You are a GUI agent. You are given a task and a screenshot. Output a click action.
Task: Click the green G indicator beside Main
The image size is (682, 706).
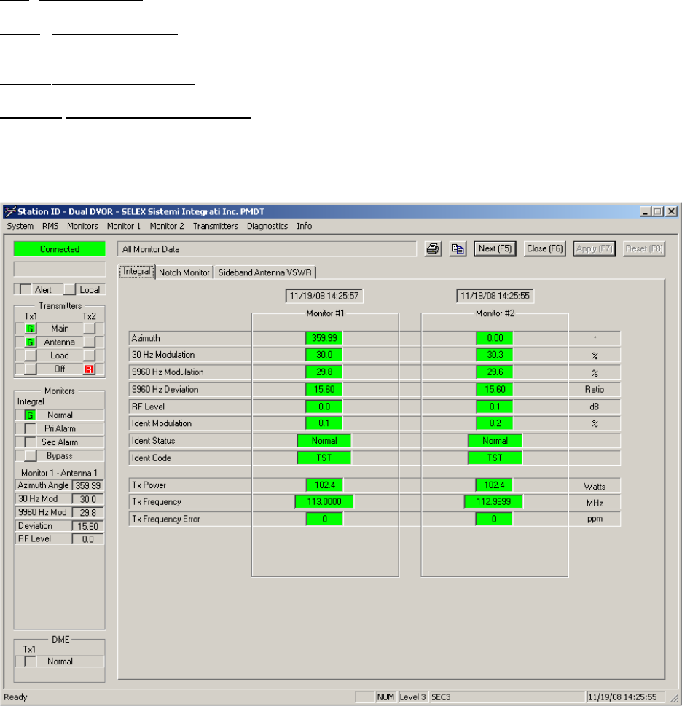[30, 329]
